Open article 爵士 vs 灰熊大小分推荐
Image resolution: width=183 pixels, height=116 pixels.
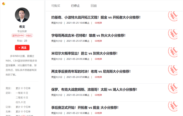(x=84, y=53)
